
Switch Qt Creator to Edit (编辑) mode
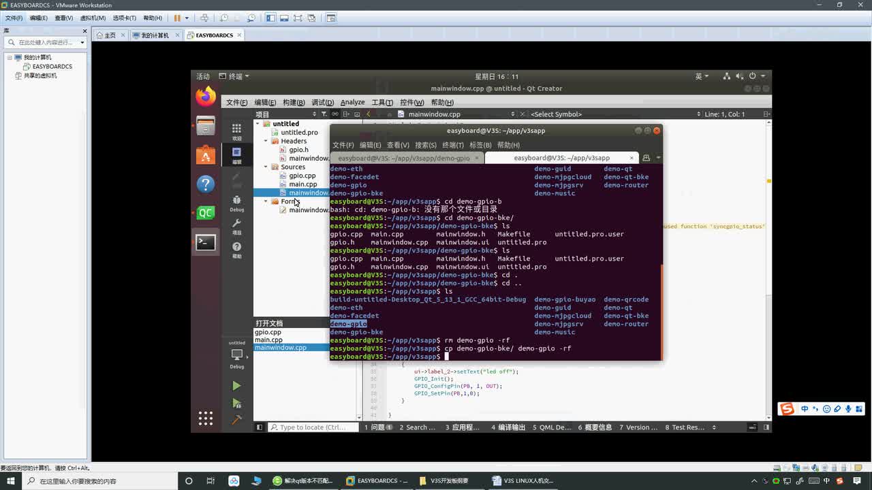pyautogui.click(x=236, y=155)
